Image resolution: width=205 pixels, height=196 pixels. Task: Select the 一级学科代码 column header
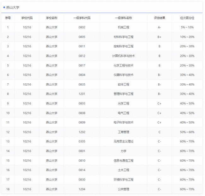pyautogui.click(x=82, y=18)
